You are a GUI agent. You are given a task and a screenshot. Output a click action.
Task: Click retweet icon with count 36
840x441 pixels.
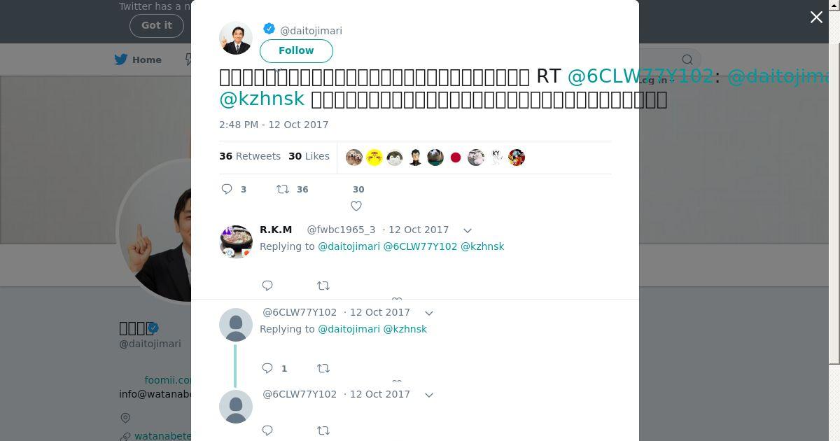(x=283, y=189)
